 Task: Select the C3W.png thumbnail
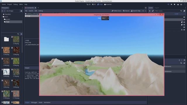point(16,50)
